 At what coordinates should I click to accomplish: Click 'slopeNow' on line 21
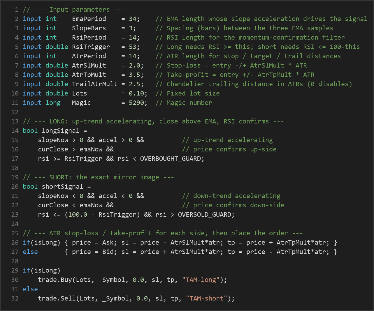(x=53, y=196)
